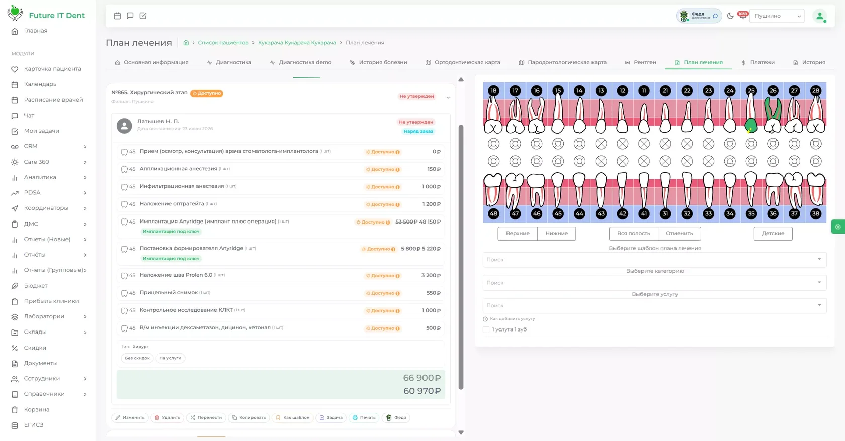Click the treatment plan list vertical scrollbar
Viewport: 845px width, 441px height.
coord(461,257)
